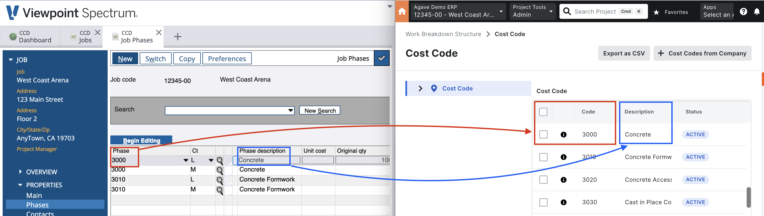
Task: Click the Concrete Formwork cell in 3010 L row
Action: click(267, 180)
